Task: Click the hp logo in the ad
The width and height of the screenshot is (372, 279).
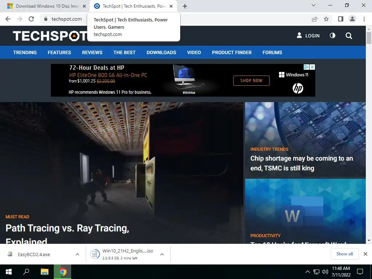Action: pos(298,89)
